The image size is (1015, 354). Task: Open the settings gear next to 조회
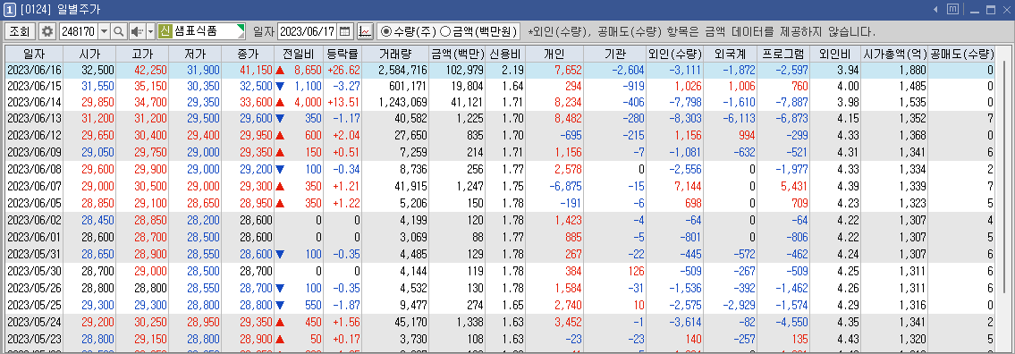point(47,30)
